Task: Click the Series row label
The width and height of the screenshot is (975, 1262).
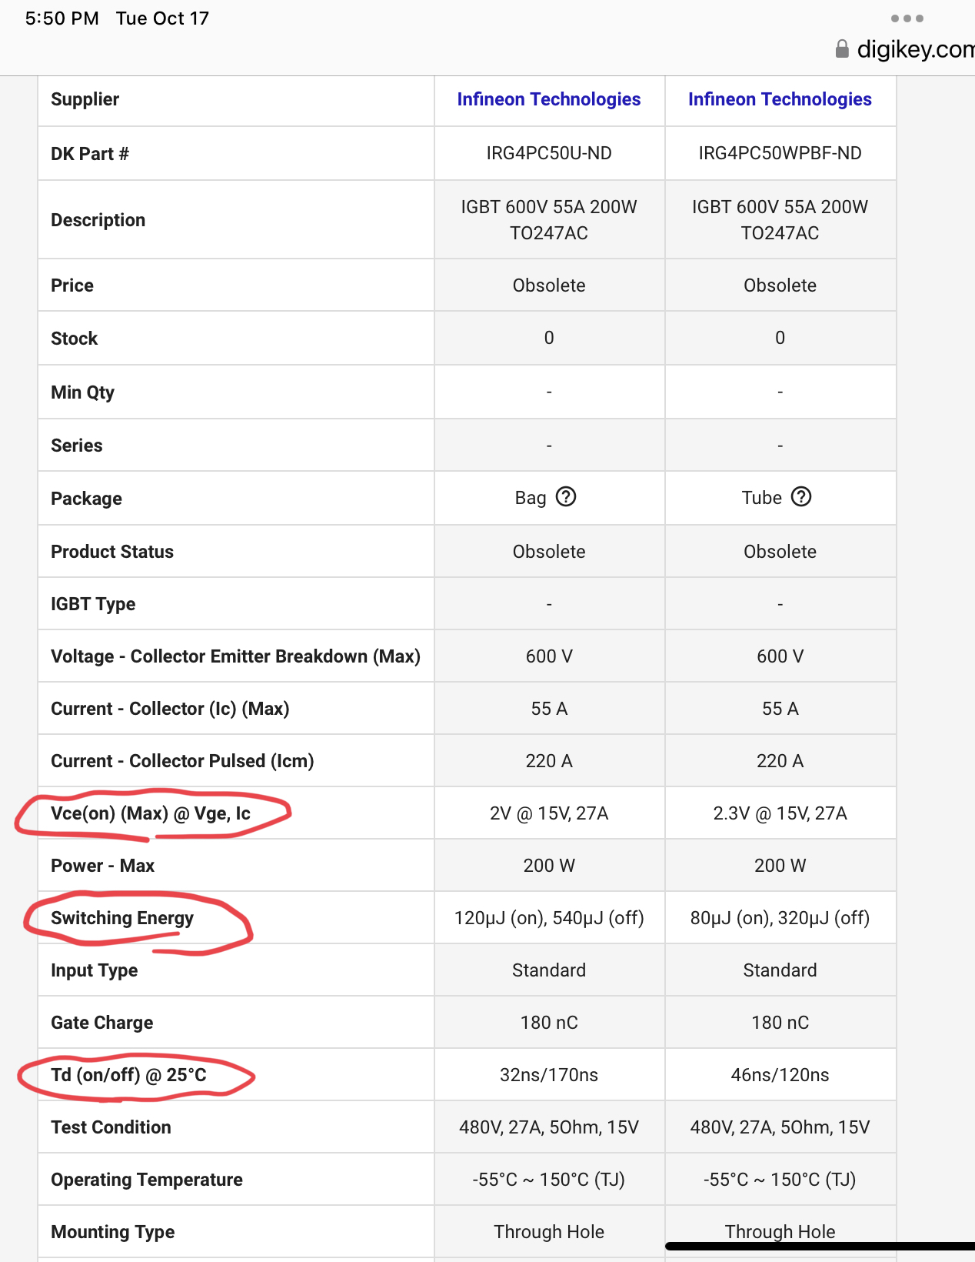Action: [x=77, y=446]
